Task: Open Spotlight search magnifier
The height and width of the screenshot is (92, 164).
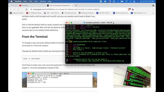Action: point(130,1)
